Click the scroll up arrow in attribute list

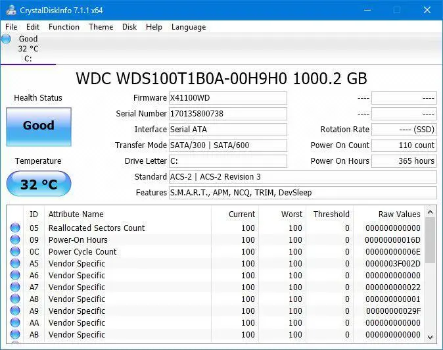[431, 212]
